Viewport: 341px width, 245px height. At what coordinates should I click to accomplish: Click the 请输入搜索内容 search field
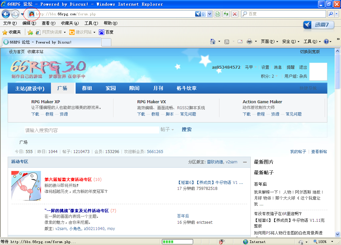pos(92,130)
